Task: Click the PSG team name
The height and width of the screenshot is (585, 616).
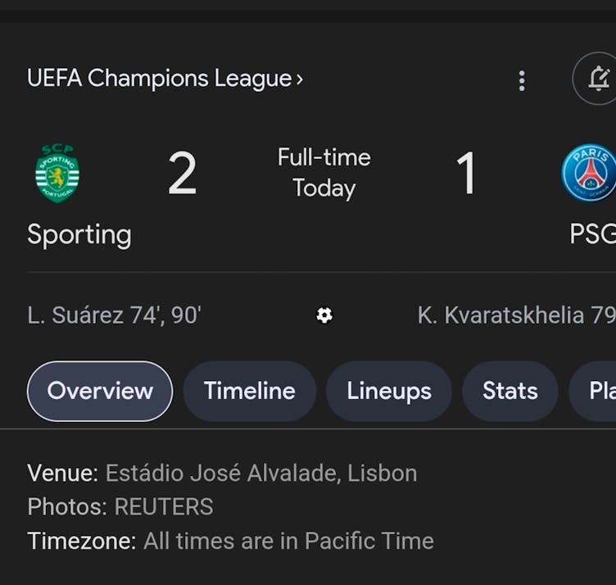Action: click(592, 234)
